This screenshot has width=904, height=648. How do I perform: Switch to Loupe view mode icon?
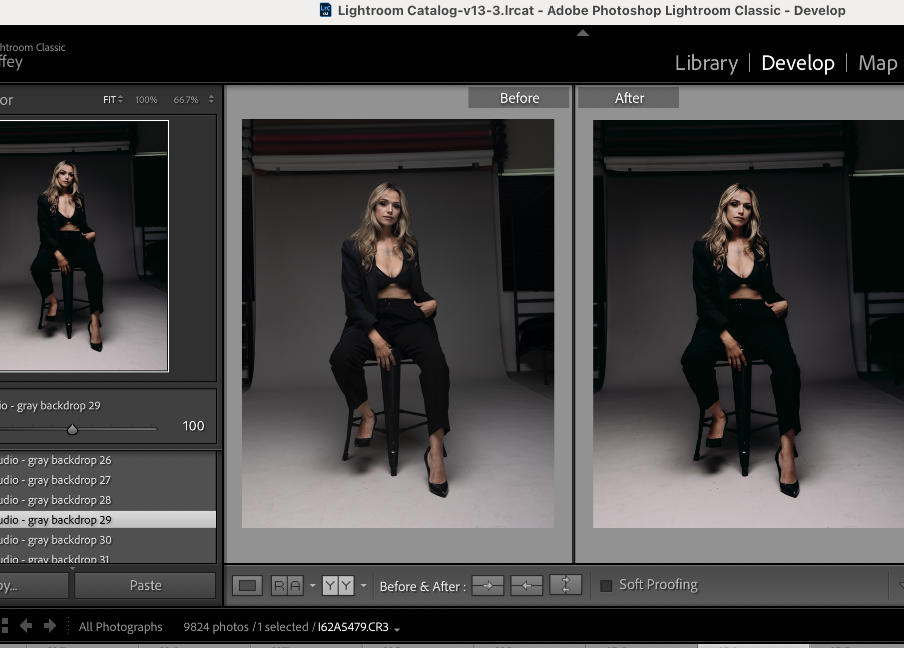coord(247,586)
